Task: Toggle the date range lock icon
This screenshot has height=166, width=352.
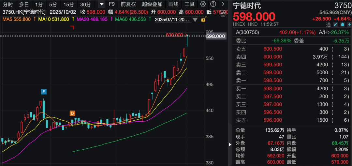Action: (x=203, y=20)
